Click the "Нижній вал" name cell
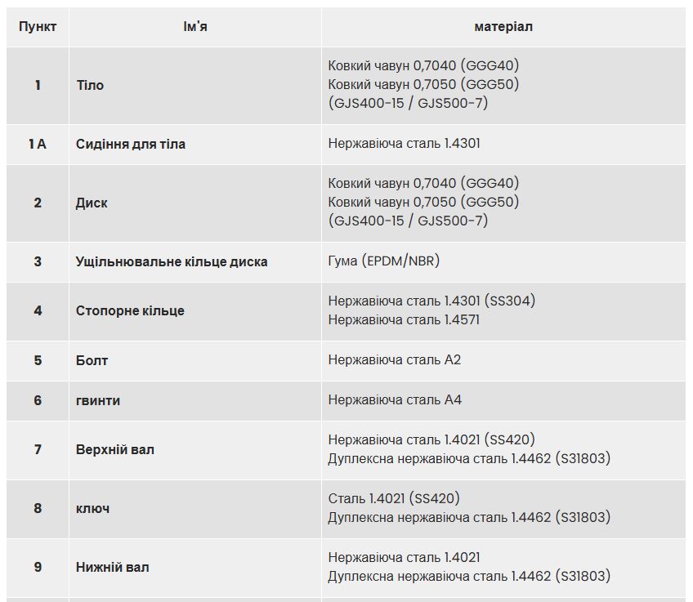This screenshot has width=693, height=602. (x=113, y=567)
